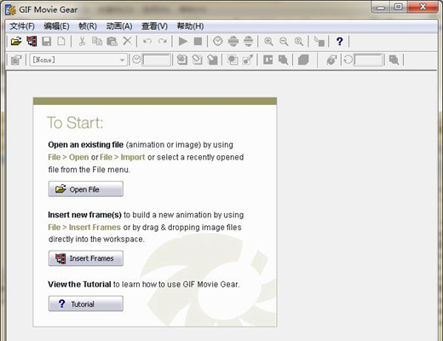
Task: Click 'Open an existing file' bold text
Action: coord(86,145)
